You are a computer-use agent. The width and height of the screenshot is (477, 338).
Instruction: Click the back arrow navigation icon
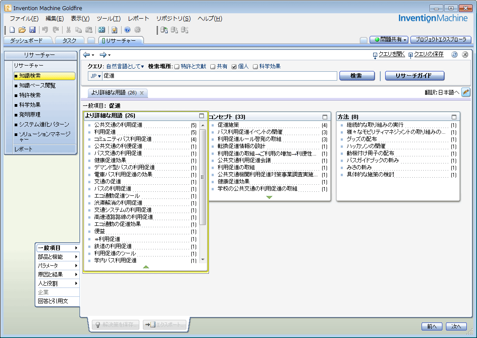[87, 54]
